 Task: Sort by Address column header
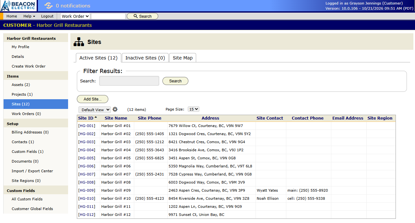pyautogui.click(x=210, y=118)
